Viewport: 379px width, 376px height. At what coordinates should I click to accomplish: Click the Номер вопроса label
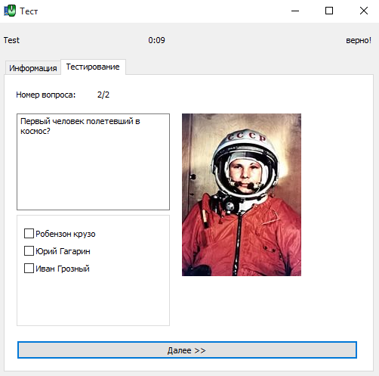click(x=46, y=95)
